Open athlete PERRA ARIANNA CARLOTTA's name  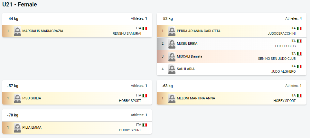[x=199, y=31]
